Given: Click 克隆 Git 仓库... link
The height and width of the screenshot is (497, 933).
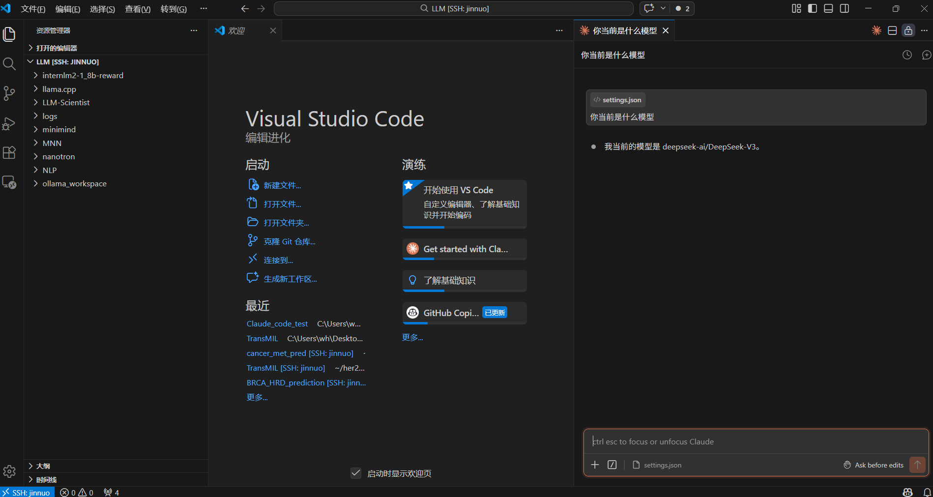Looking at the screenshot, I should 290,241.
